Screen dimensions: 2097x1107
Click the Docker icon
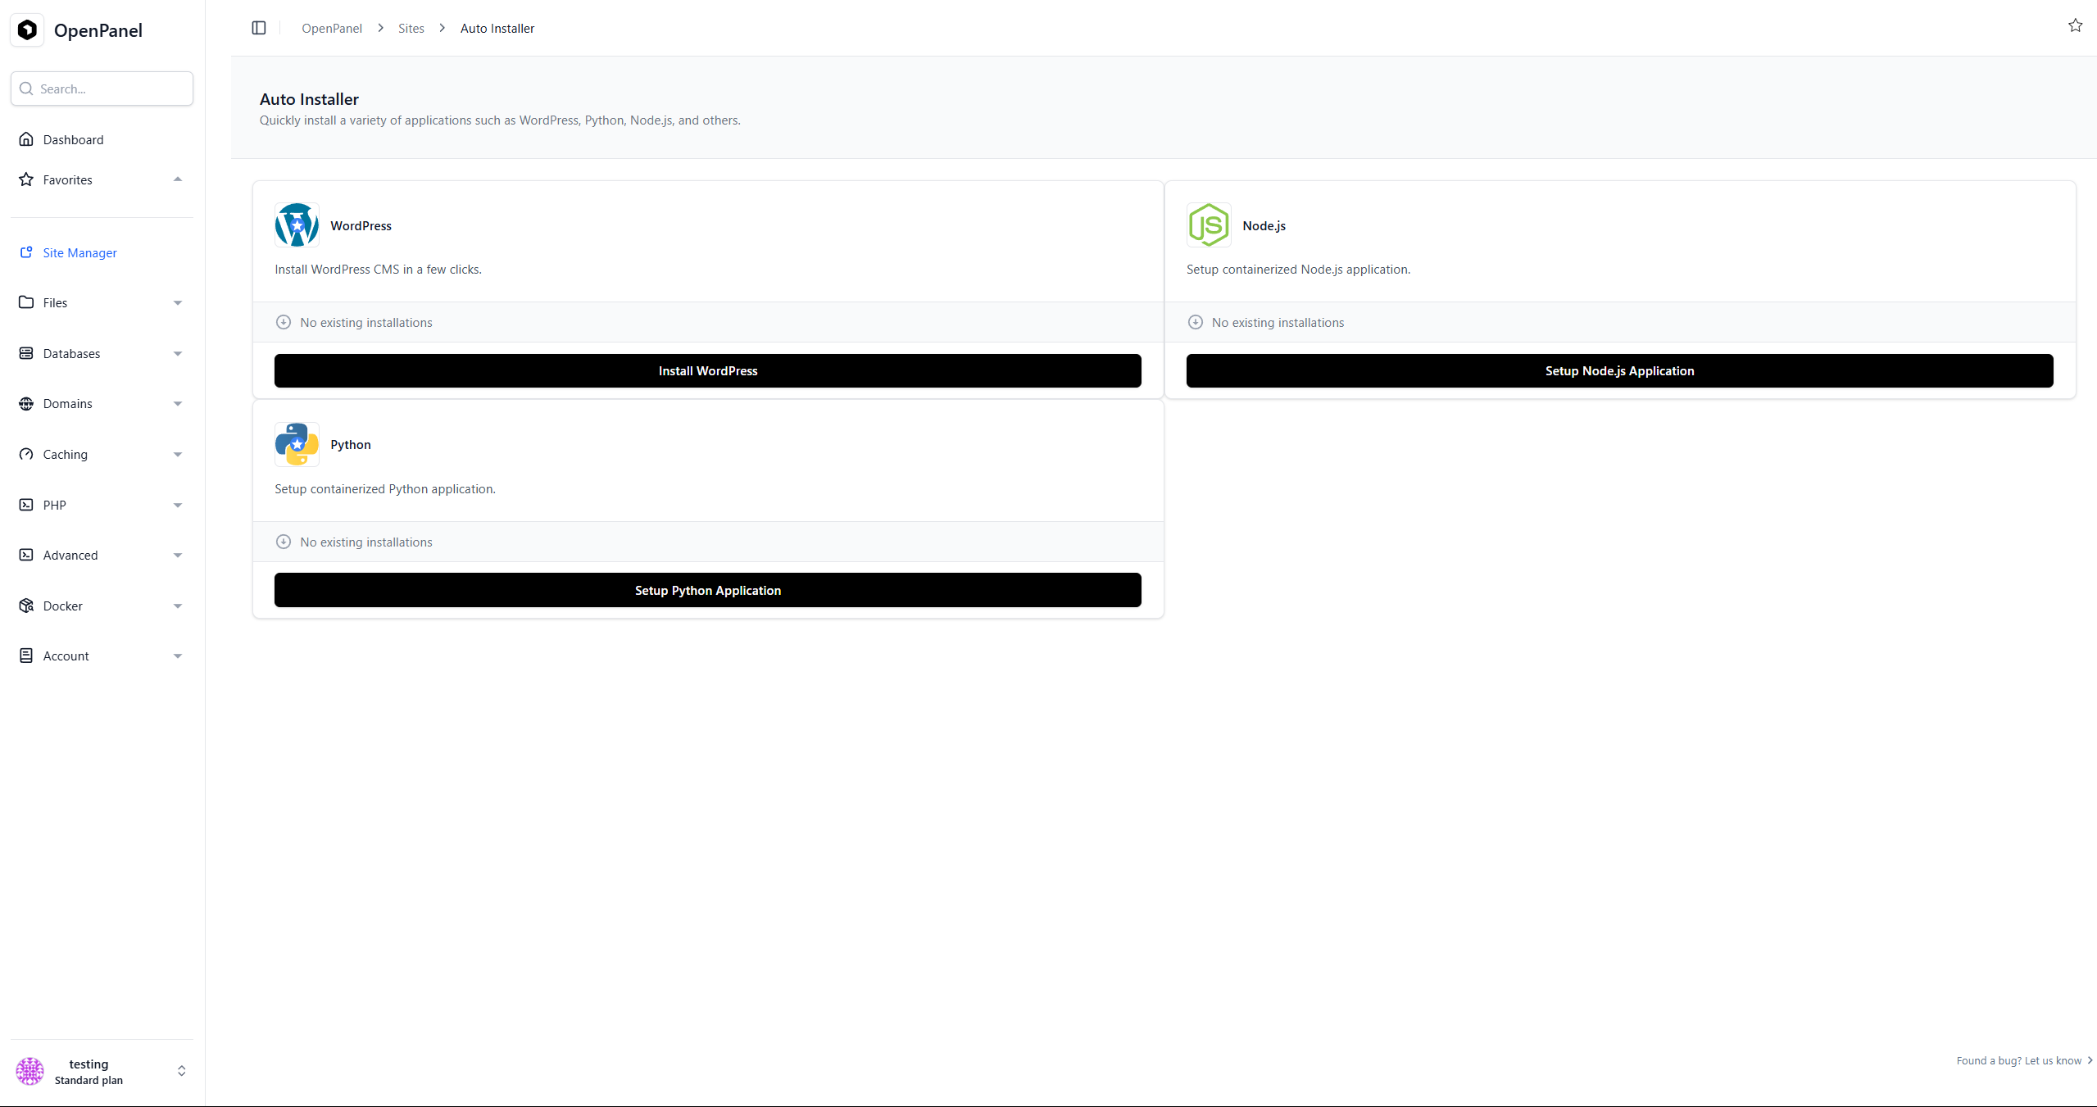point(26,606)
